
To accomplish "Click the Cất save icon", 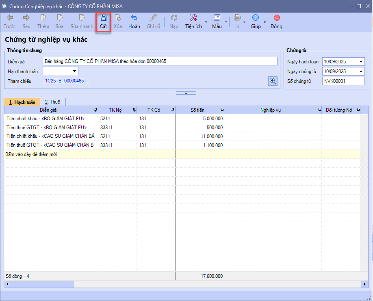I will coord(104,18).
